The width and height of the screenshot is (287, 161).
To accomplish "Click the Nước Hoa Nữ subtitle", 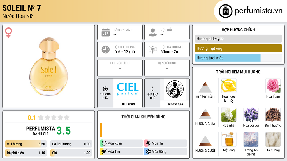I will pyautogui.click(x=18, y=16).
